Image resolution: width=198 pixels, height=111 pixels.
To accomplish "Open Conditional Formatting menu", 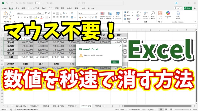I will click(102, 15).
